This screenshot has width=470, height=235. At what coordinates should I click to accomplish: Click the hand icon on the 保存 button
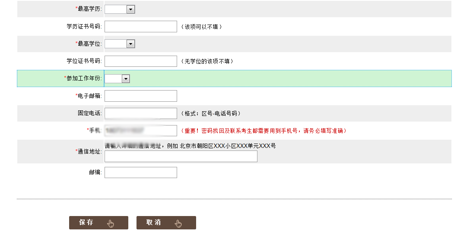pyautogui.click(x=111, y=223)
